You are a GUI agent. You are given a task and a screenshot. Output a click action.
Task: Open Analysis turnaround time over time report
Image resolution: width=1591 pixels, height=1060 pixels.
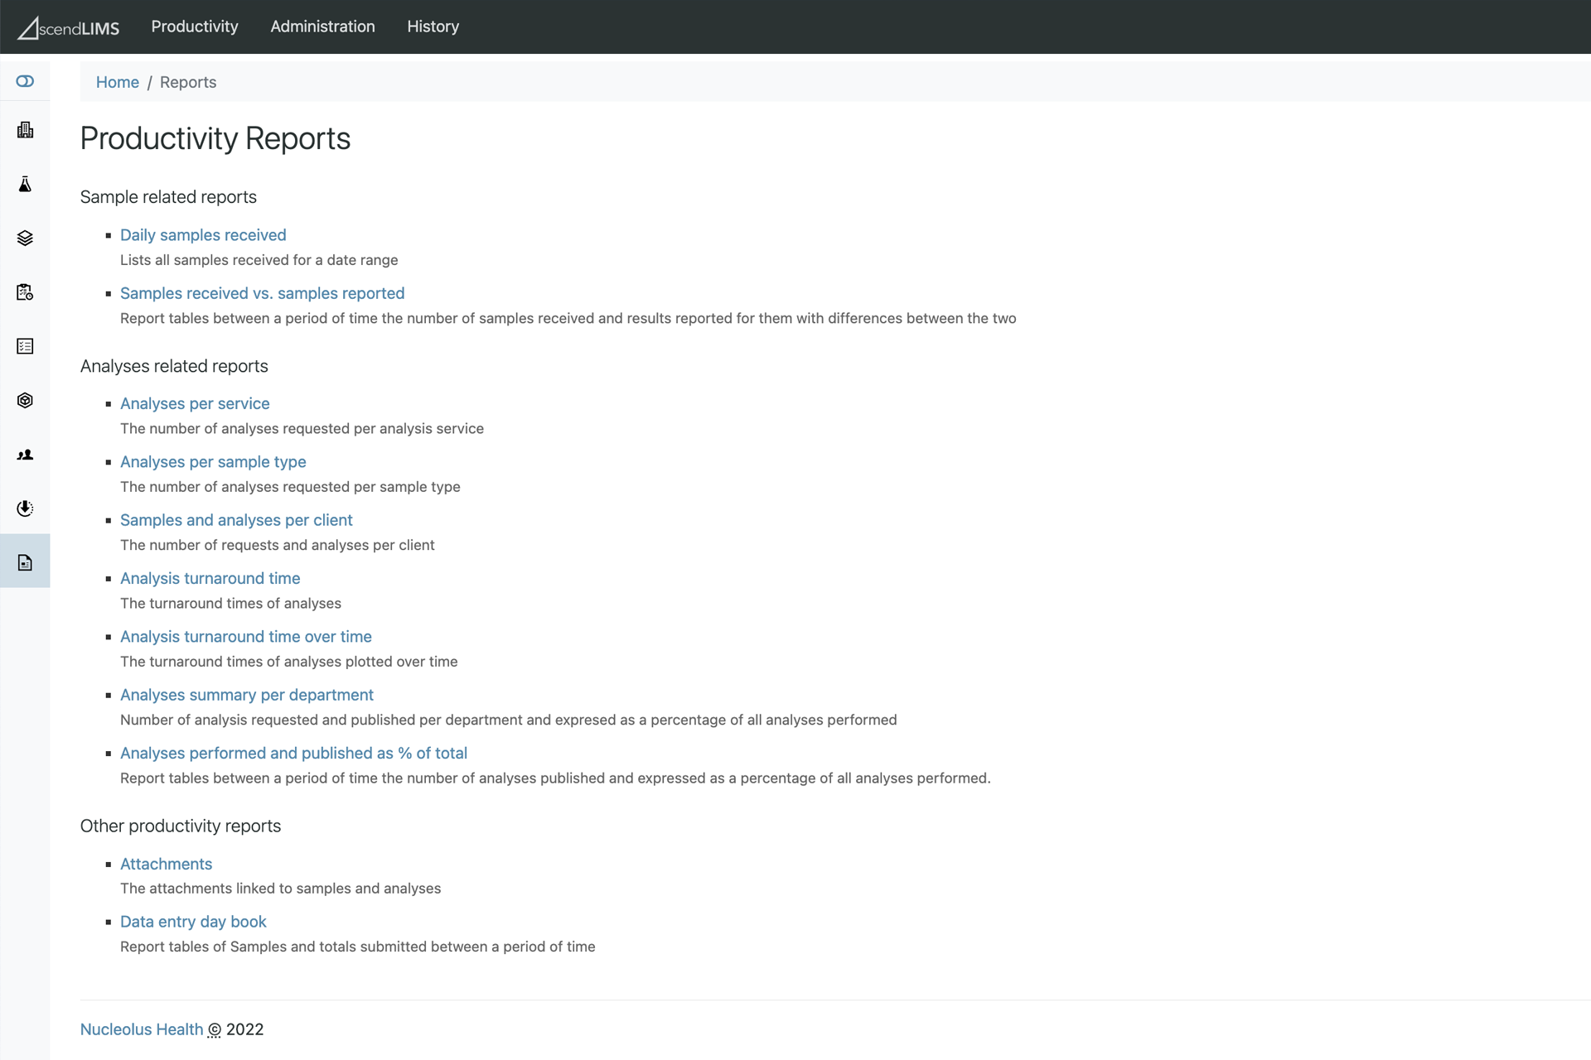tap(245, 637)
